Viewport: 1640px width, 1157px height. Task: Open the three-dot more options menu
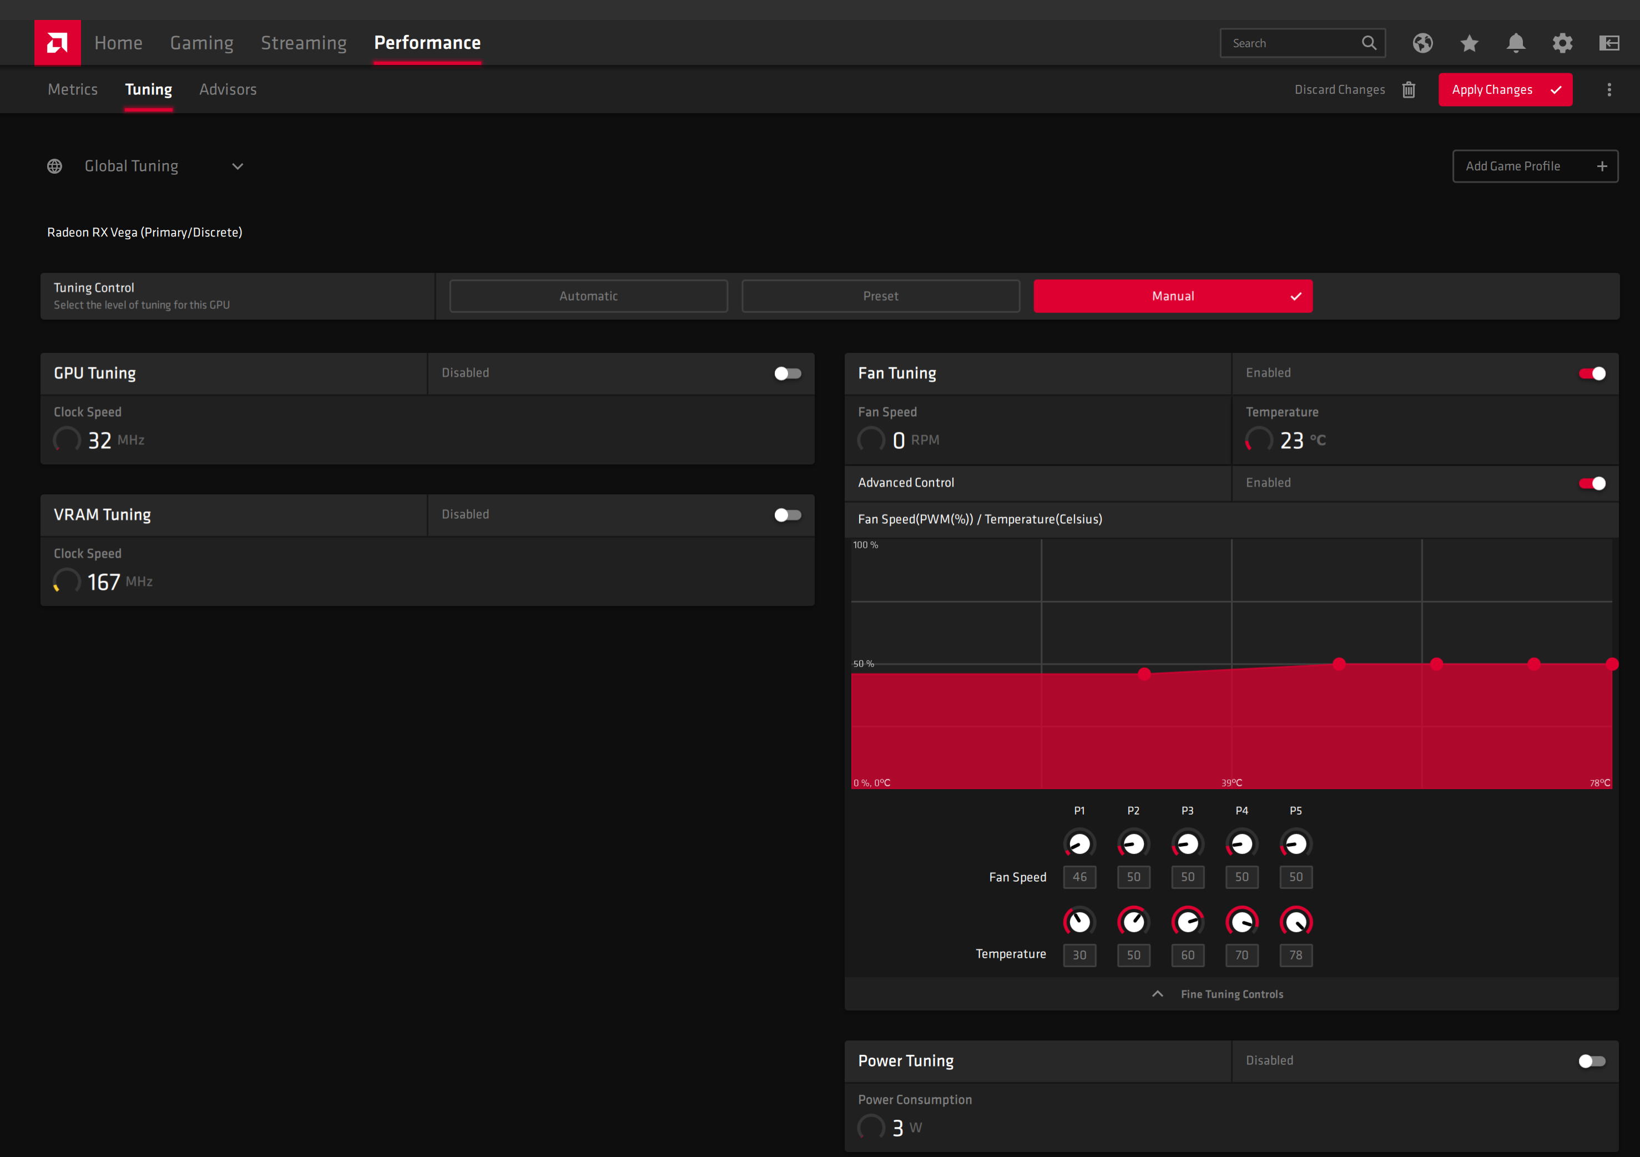point(1608,90)
